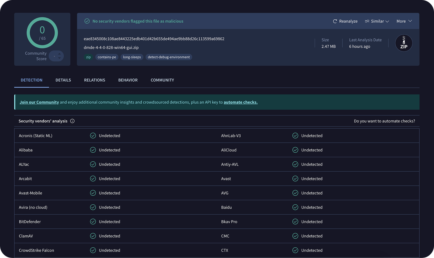Open the Relations tab
Image resolution: width=434 pixels, height=258 pixels.
click(x=95, y=80)
